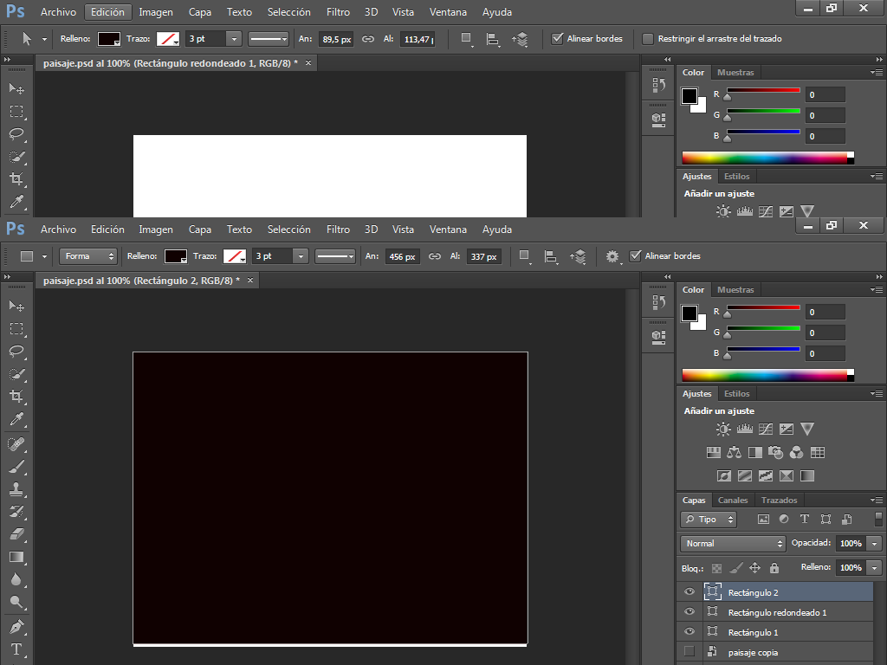This screenshot has height=665, width=887.
Task: Open History panel icon in lower window
Action: pos(658,302)
